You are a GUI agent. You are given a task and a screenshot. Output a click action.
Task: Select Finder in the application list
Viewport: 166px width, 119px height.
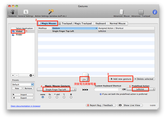click(x=23, y=35)
